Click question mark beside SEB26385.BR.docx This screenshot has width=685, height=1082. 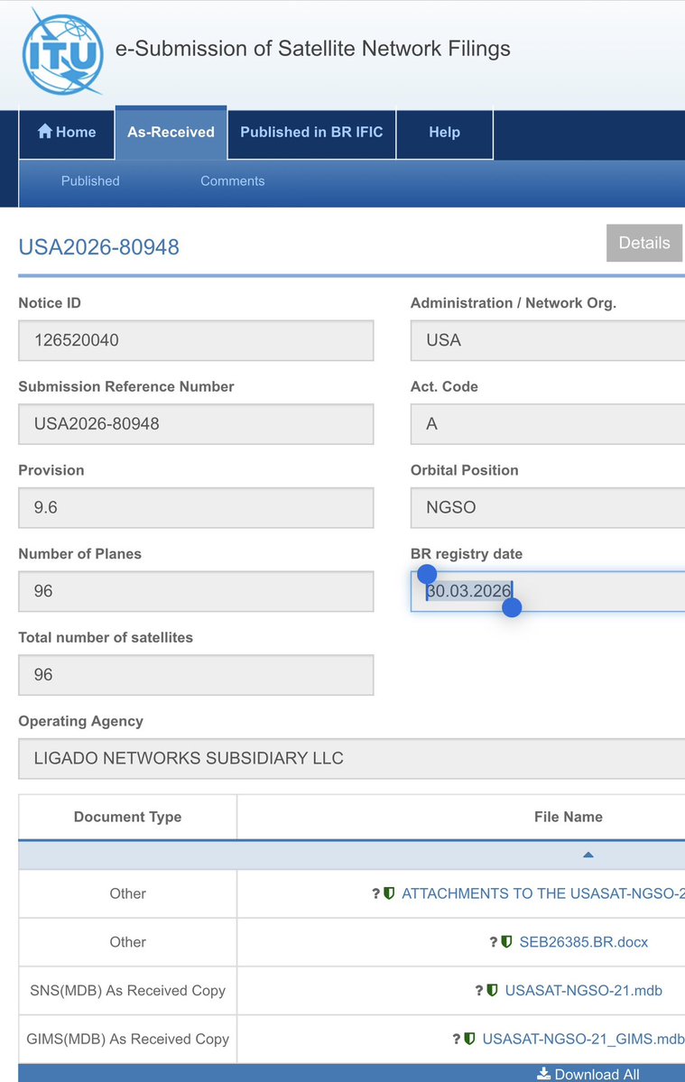click(x=494, y=942)
